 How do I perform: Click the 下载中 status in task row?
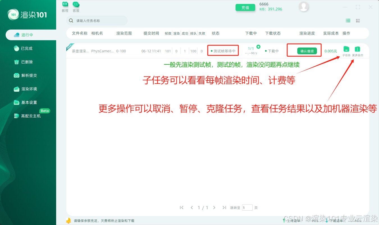273,51
